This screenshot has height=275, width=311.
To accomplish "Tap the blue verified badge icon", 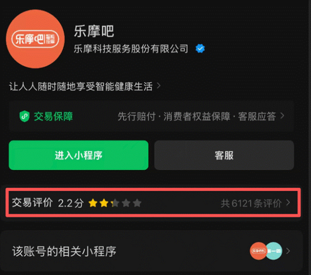I will [x=200, y=49].
